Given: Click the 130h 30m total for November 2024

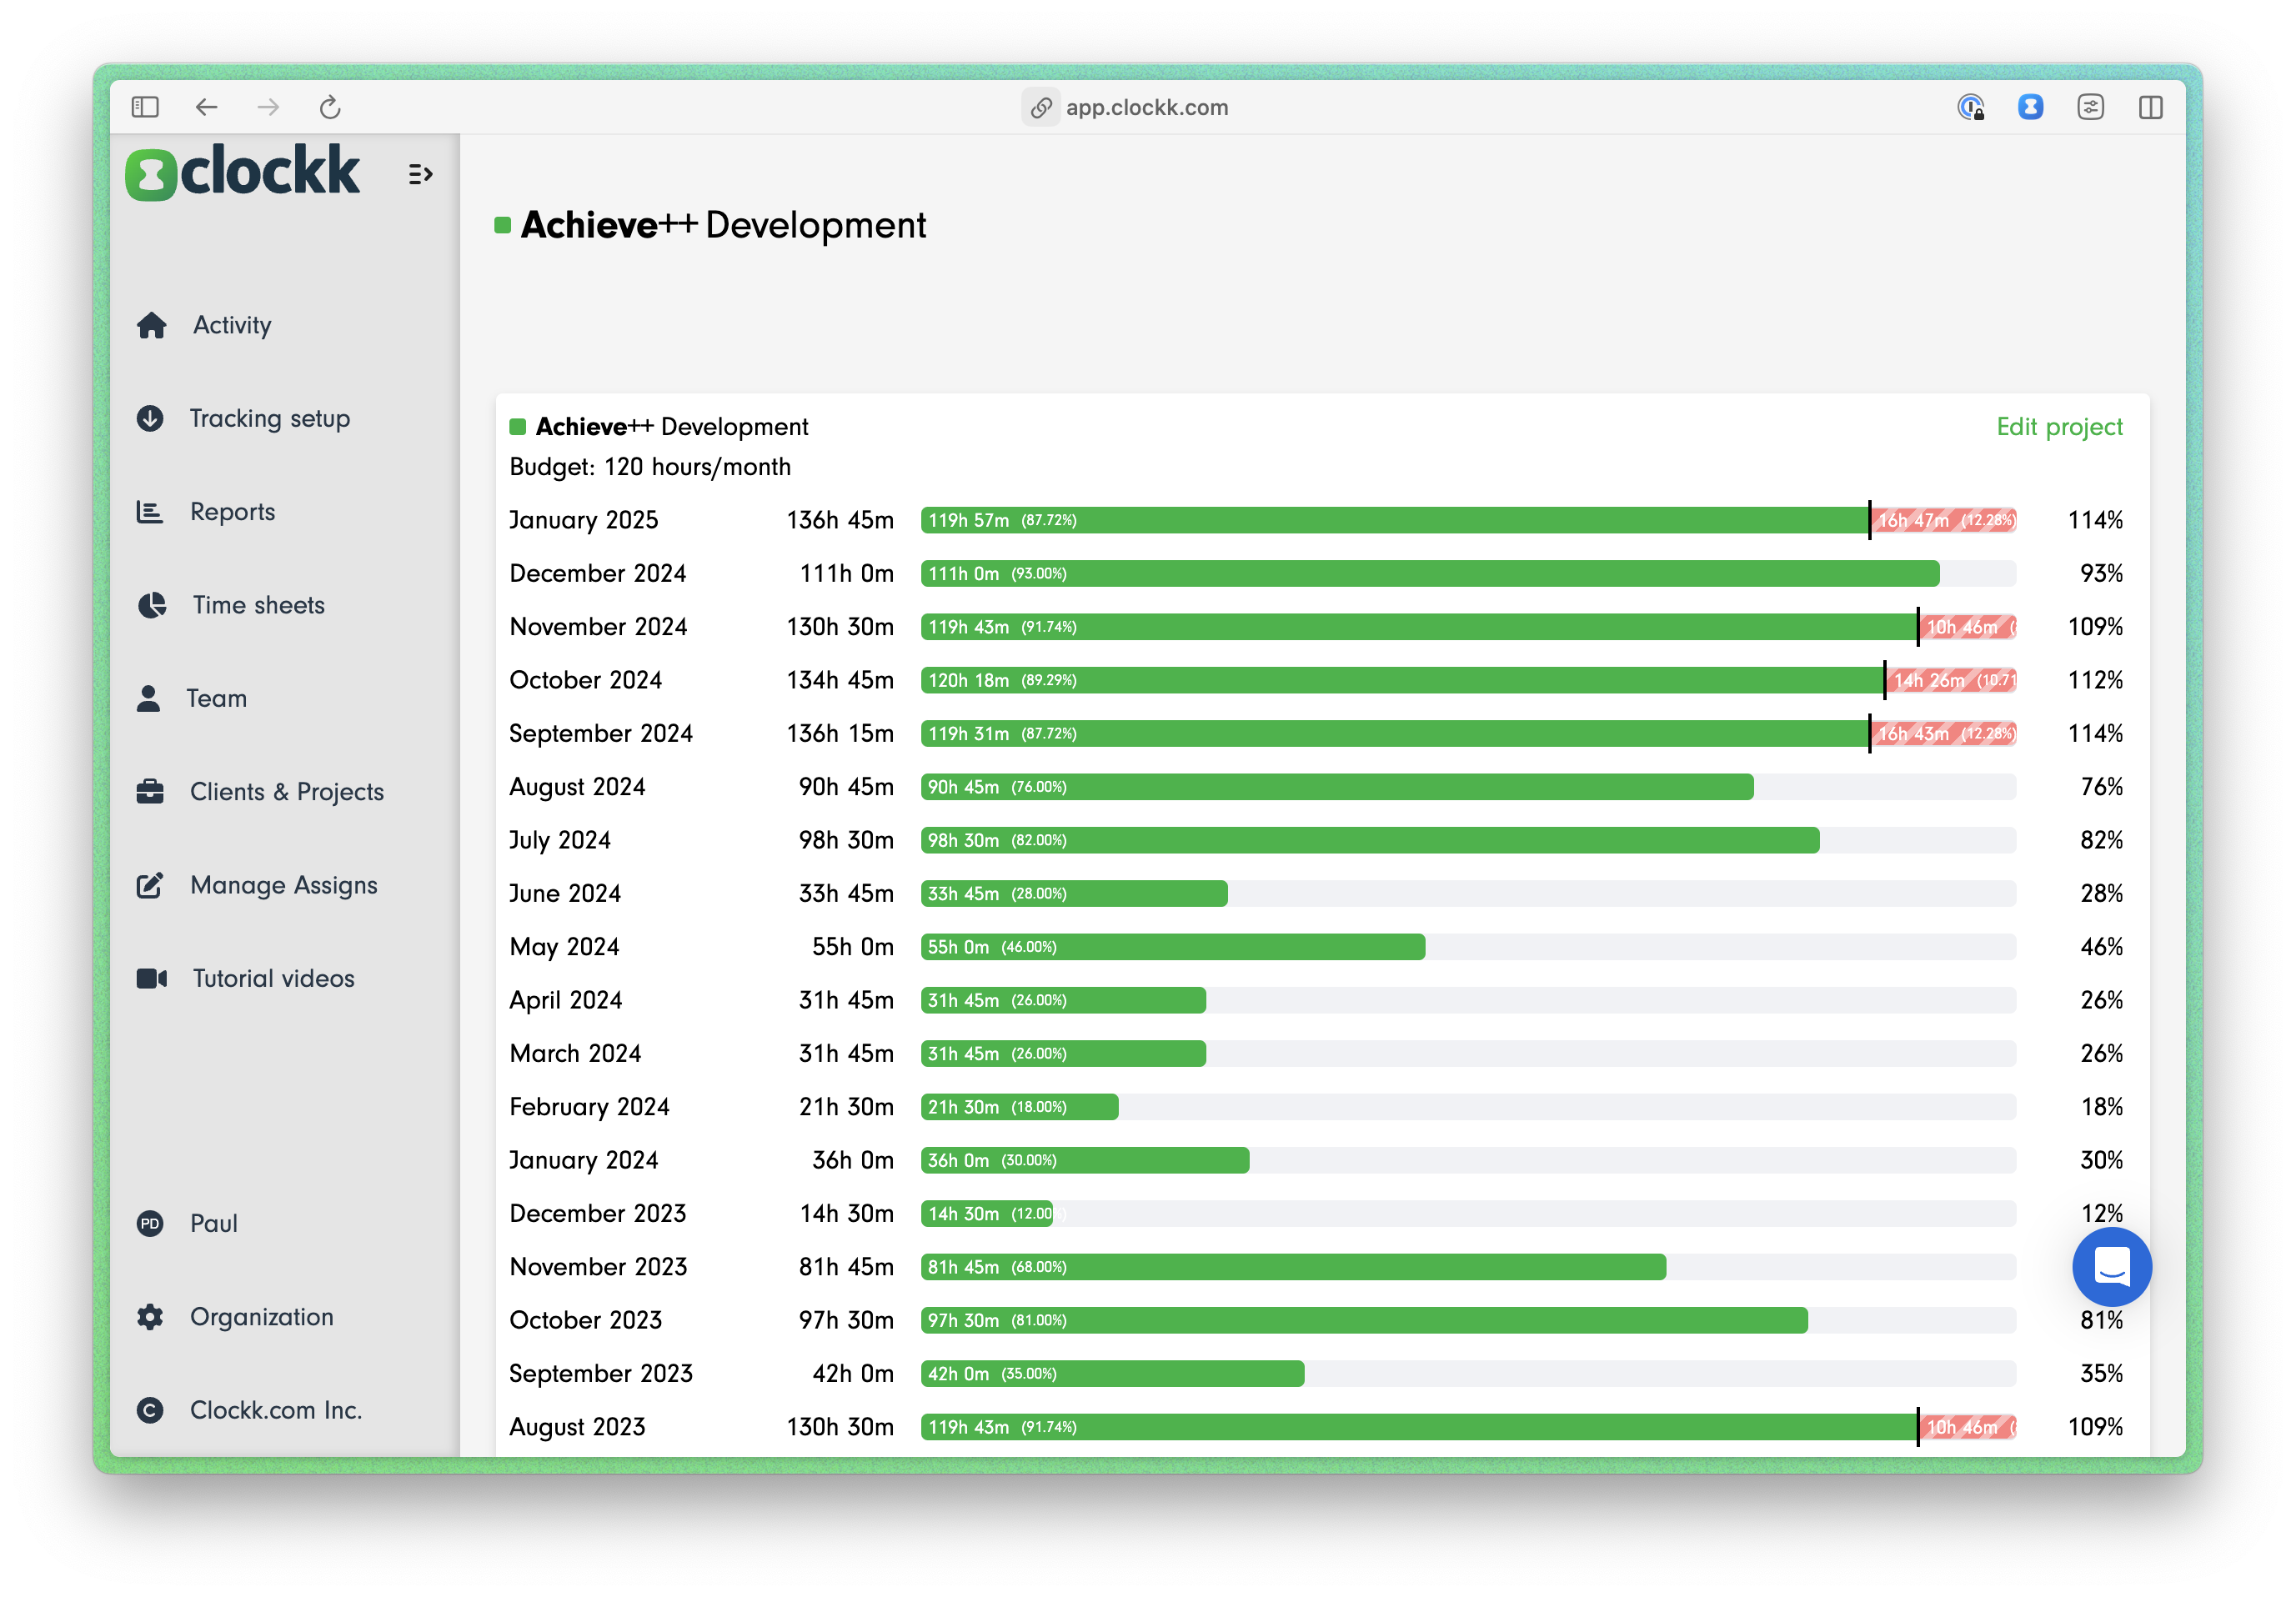Looking at the screenshot, I should click(x=840, y=627).
